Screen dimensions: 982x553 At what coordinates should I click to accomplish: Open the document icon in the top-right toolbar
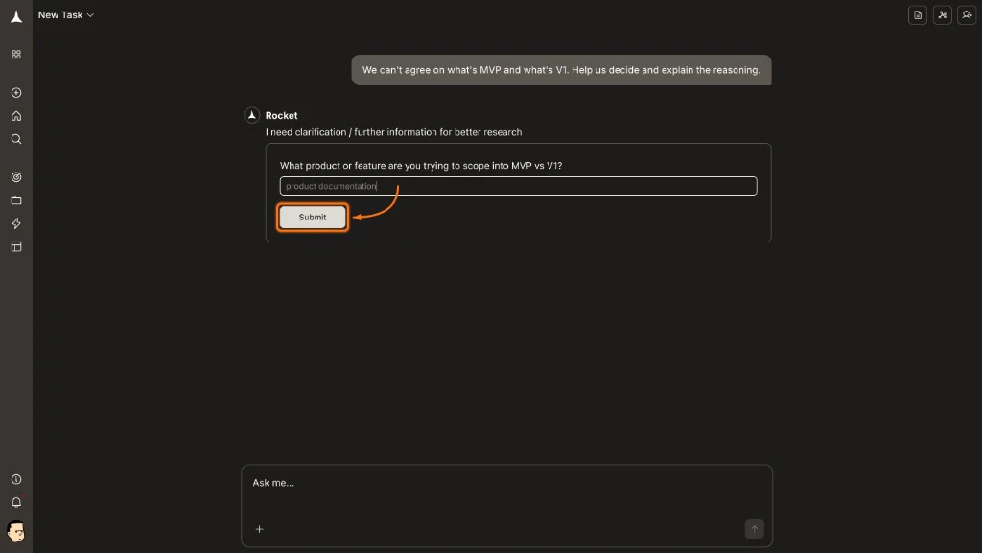918,15
